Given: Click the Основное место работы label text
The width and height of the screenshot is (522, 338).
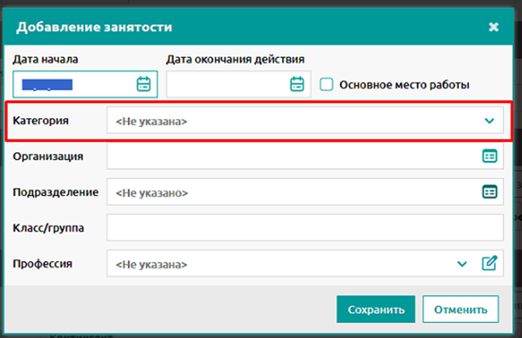Looking at the screenshot, I should coord(404,85).
